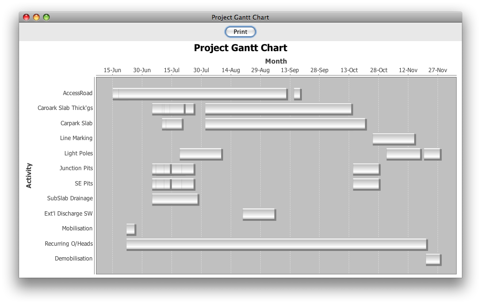Close the Project Gantt Chart window
The width and height of the screenshot is (481, 304).
[26, 17]
